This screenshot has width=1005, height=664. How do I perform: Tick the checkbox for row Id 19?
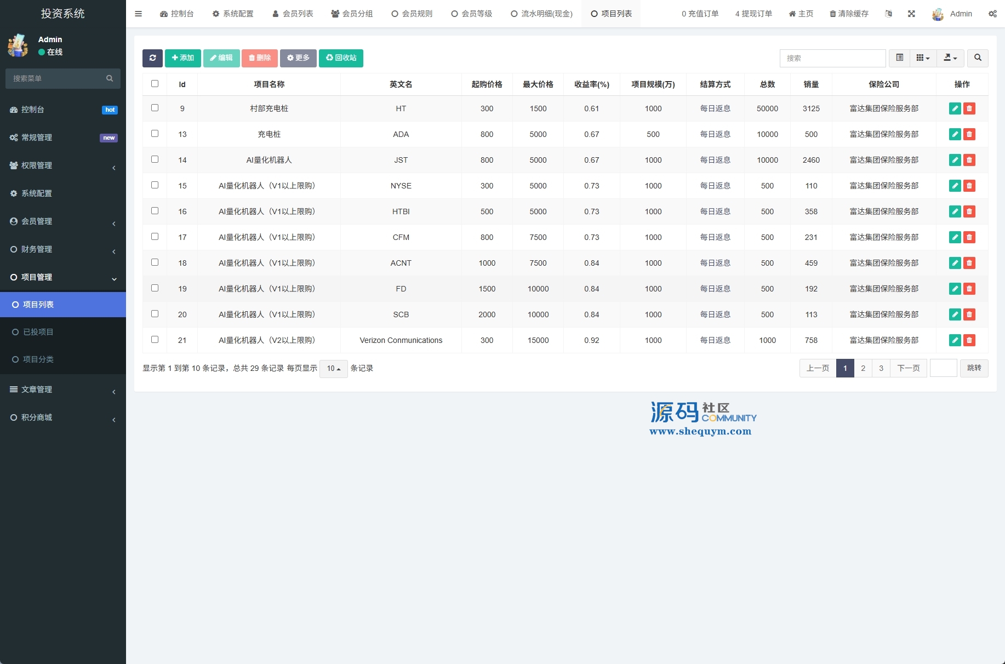[155, 288]
